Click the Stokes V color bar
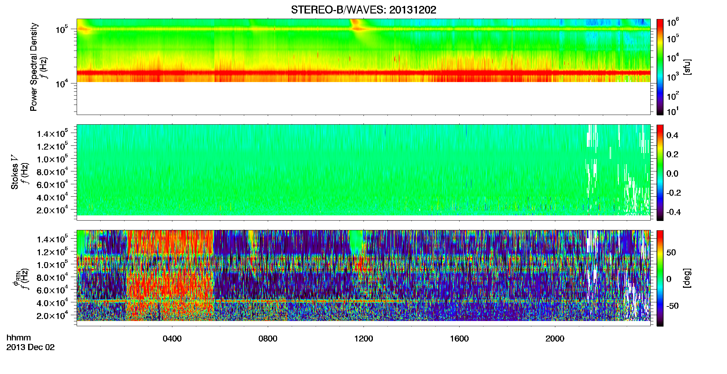Viewport: 727px width, 374px height. [660, 172]
